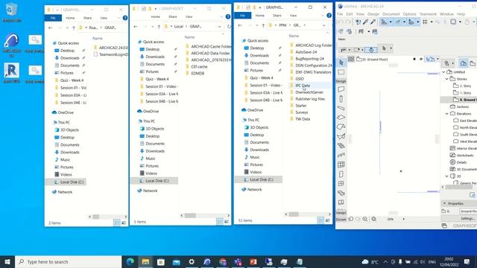Open the Document menu in ARCHICAD

click(x=391, y=14)
